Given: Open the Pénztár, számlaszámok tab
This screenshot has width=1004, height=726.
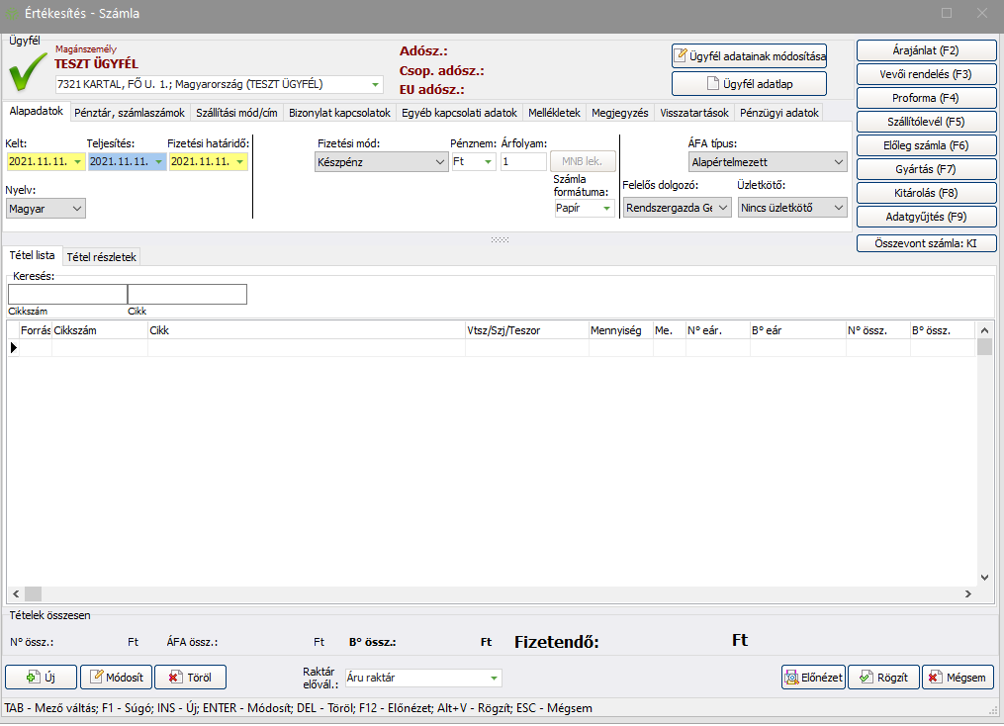Looking at the screenshot, I should [x=130, y=113].
